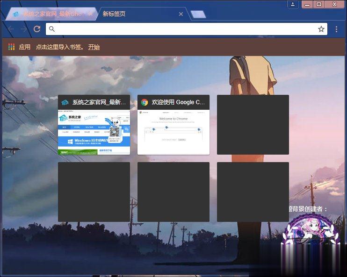The image size is (347, 277).
Task: Open the Apps grid shortcut icon
Action: [12, 47]
